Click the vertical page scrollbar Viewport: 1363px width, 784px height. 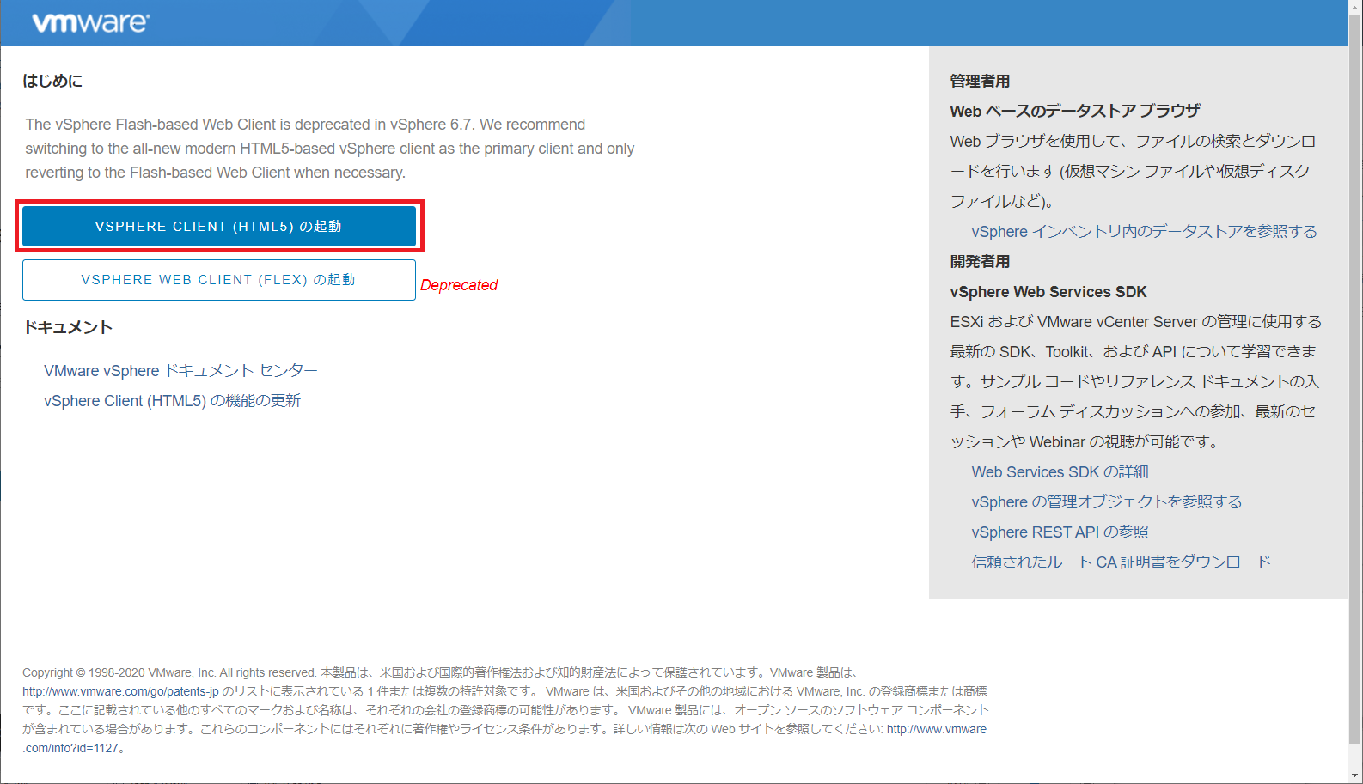point(1355,378)
